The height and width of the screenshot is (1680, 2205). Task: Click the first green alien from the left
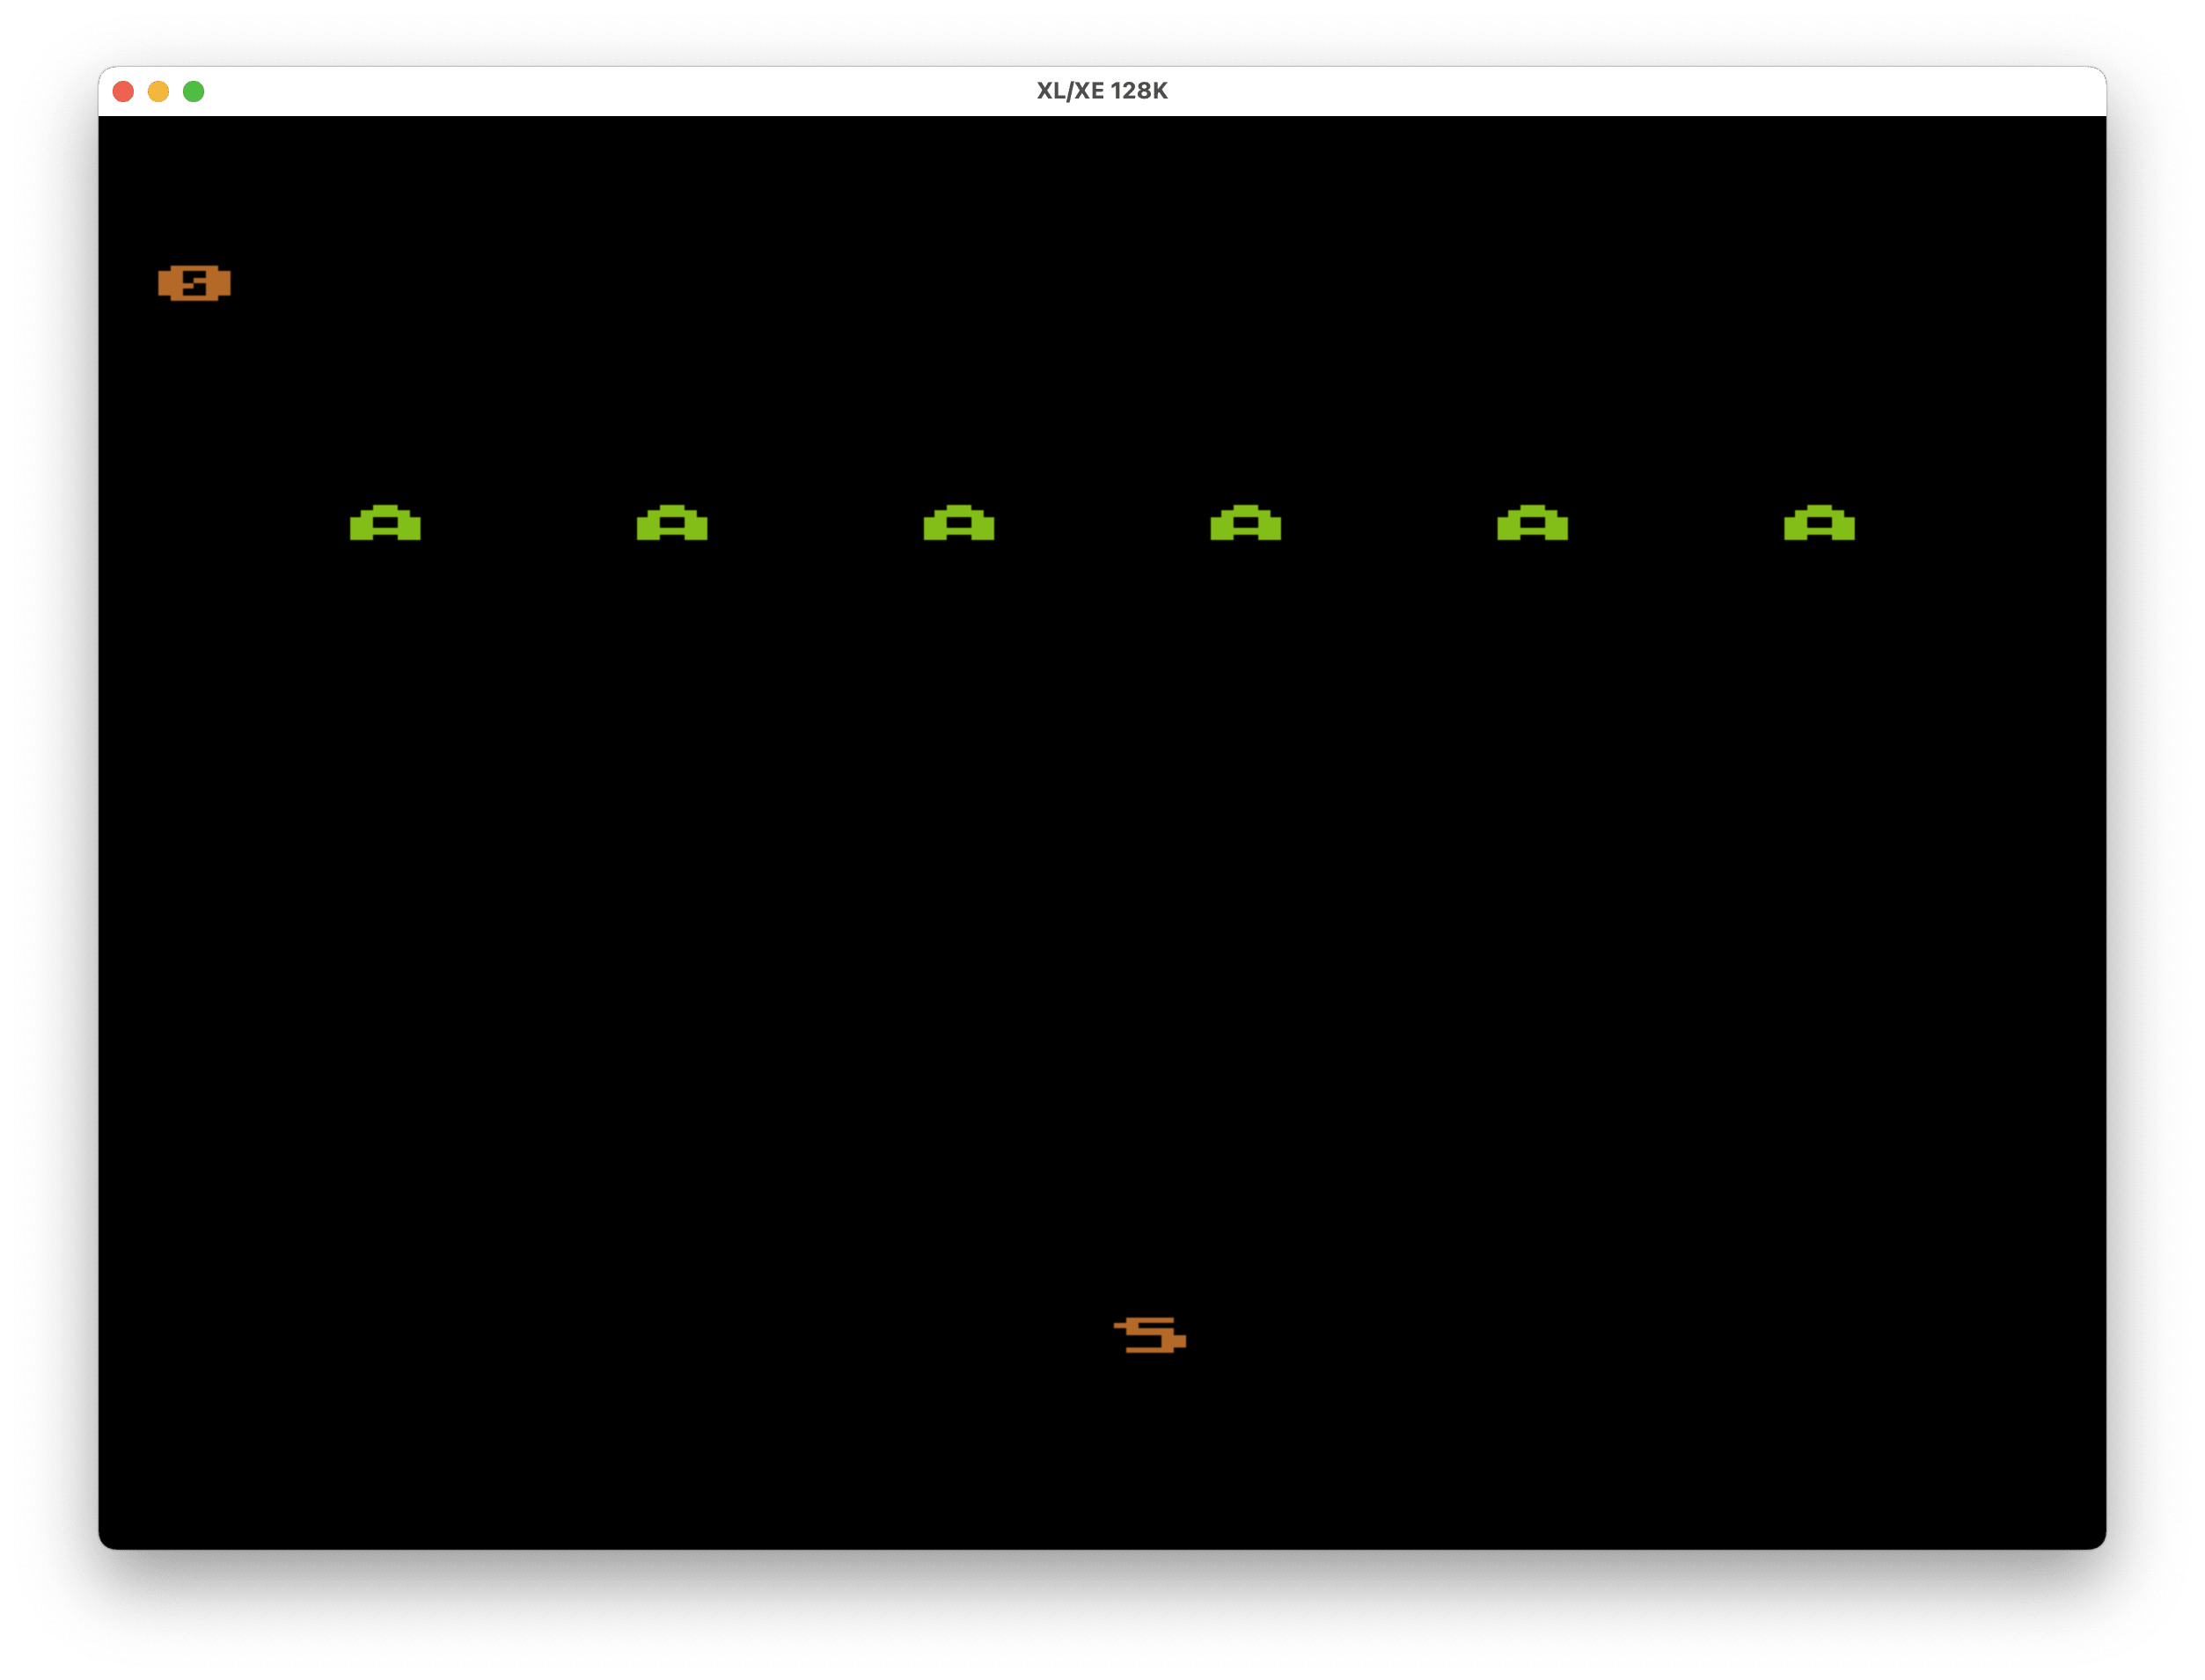pyautogui.click(x=385, y=523)
